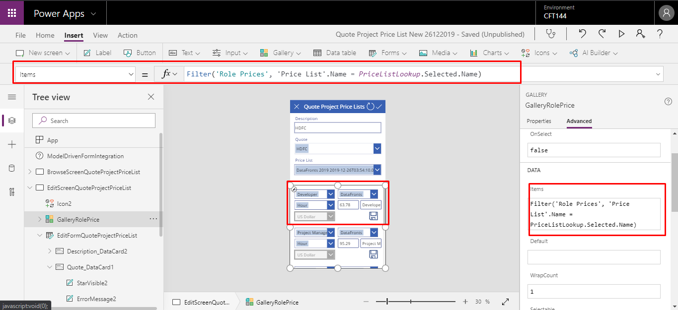Switch to the Advanced tab
This screenshot has width=678, height=310.
[x=579, y=121]
